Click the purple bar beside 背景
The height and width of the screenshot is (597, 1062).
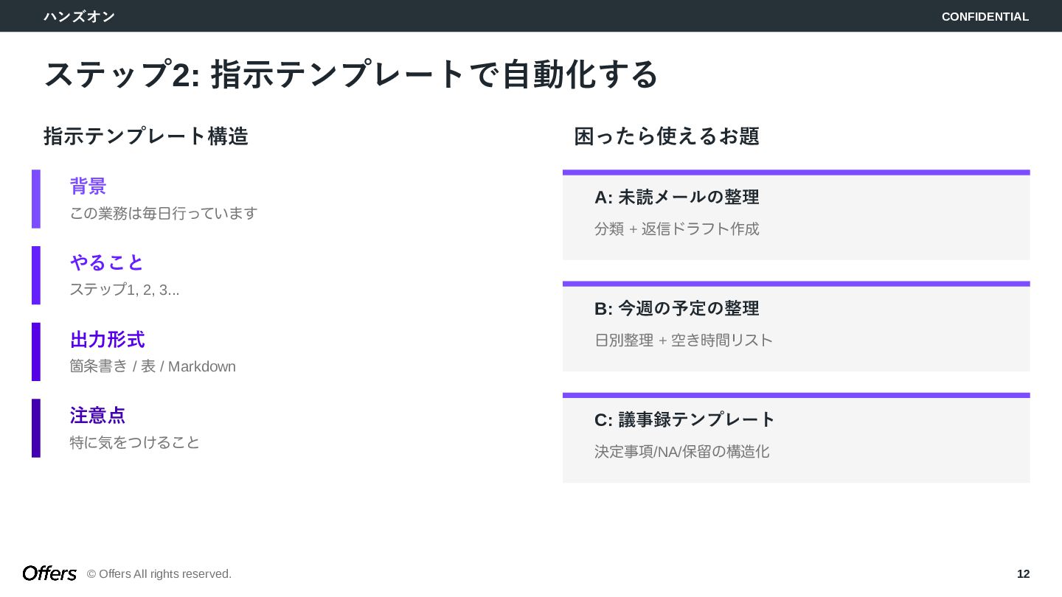pos(36,199)
